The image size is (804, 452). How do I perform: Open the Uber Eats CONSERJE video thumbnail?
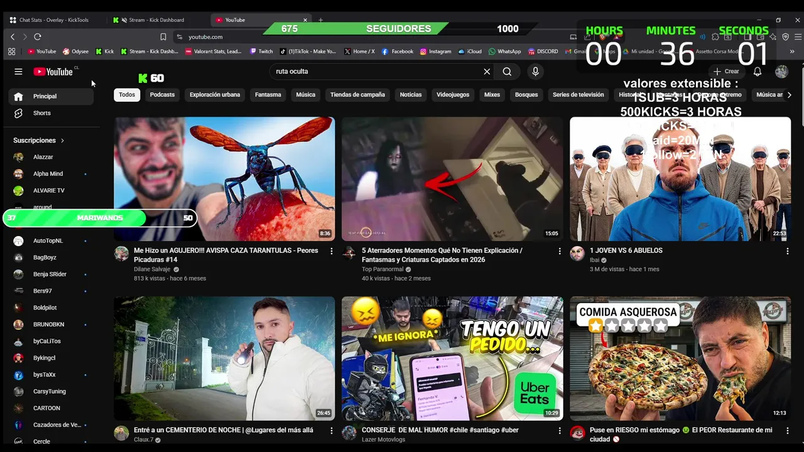(x=452, y=358)
